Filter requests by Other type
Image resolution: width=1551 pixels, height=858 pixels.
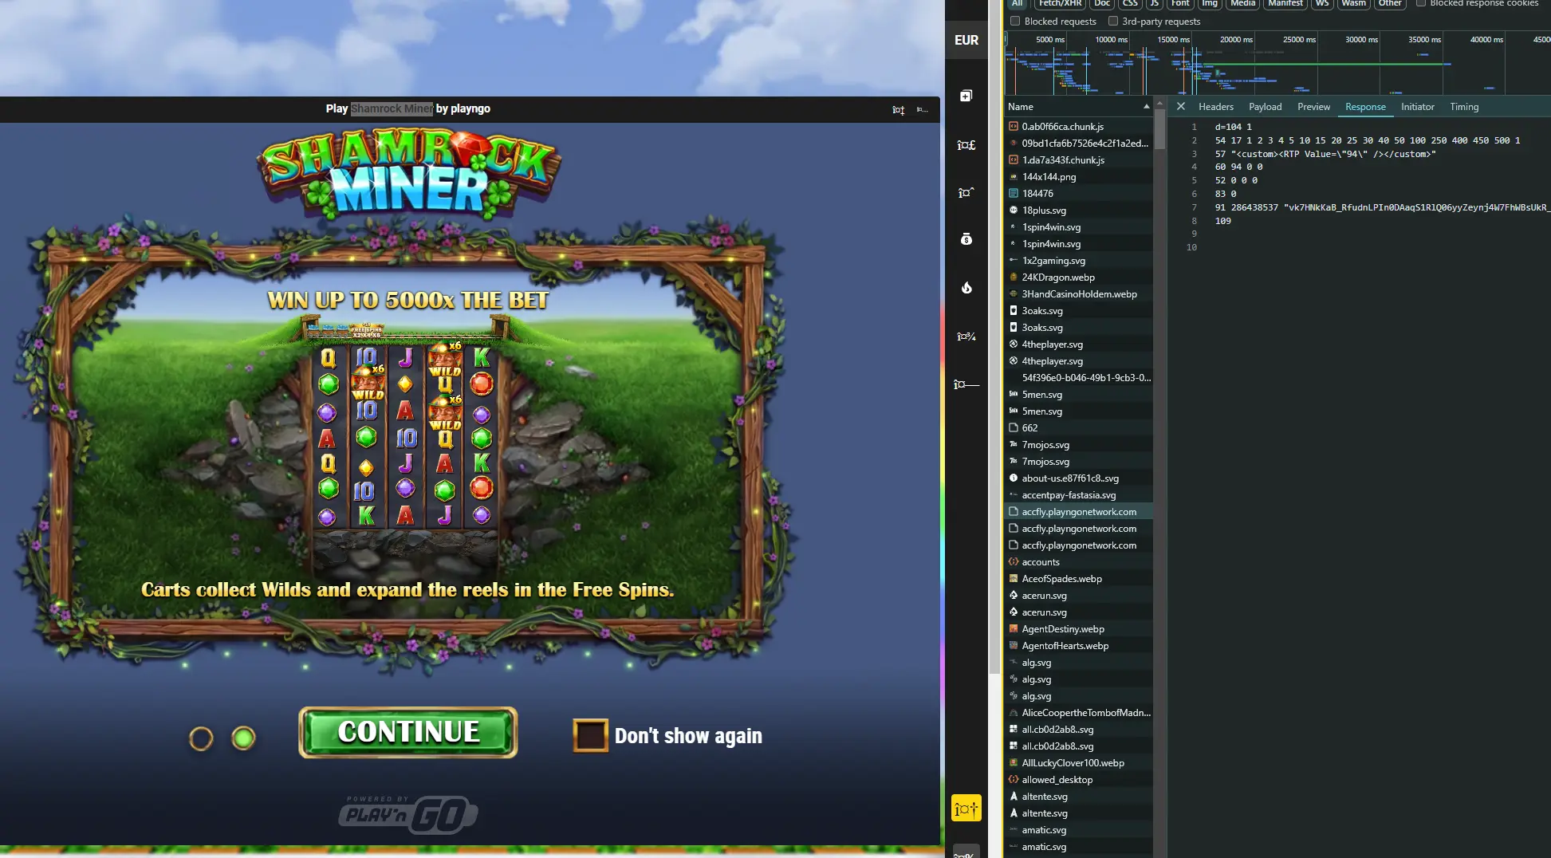coord(1390,4)
